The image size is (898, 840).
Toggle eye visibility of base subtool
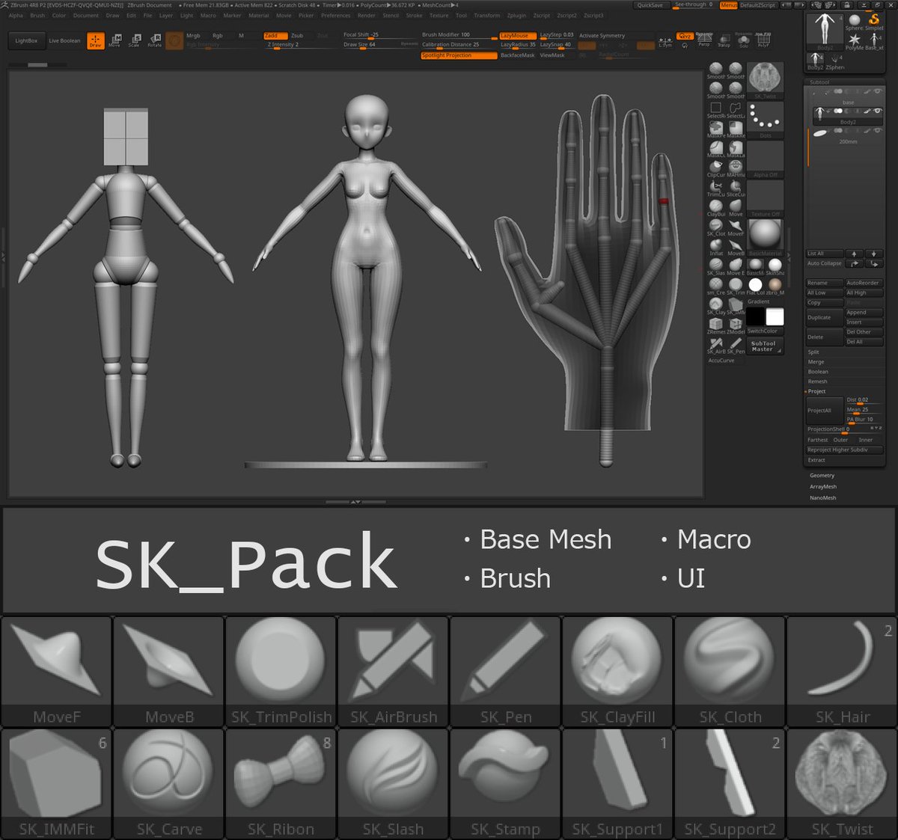(x=878, y=91)
